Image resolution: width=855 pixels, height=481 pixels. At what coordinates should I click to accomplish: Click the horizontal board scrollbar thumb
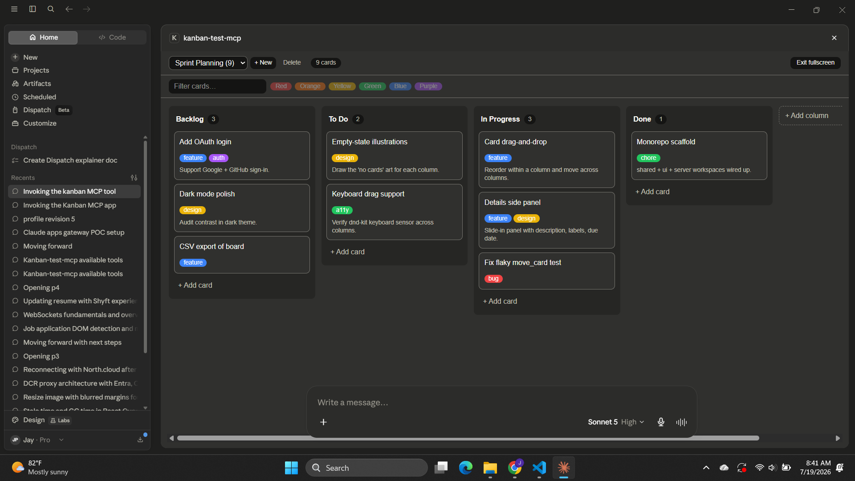tap(468, 438)
